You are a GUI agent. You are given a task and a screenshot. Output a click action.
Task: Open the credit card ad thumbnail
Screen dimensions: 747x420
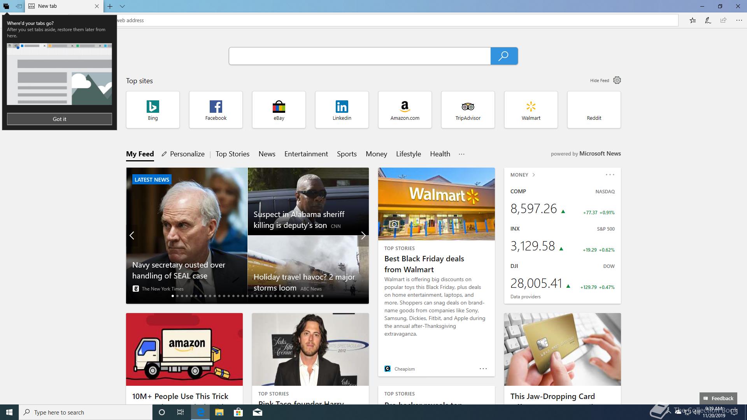(x=563, y=349)
